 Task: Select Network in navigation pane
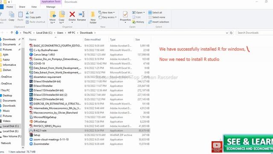(6, 143)
